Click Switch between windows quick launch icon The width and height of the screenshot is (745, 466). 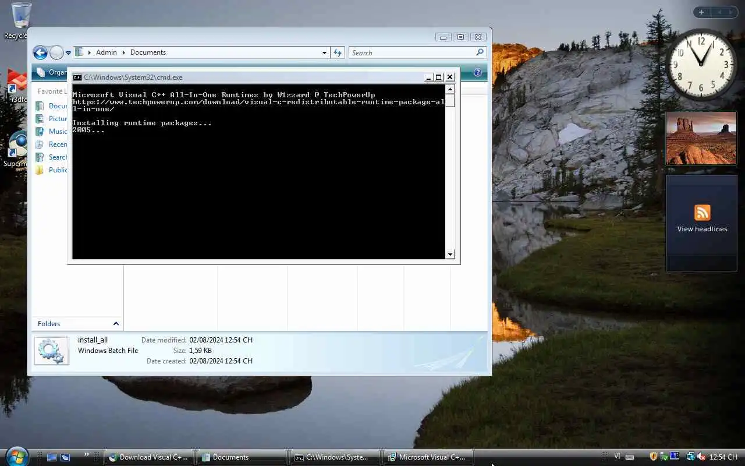65,457
